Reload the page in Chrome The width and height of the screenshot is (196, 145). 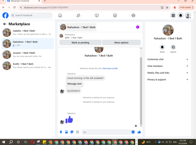pyautogui.click(x=15, y=7)
